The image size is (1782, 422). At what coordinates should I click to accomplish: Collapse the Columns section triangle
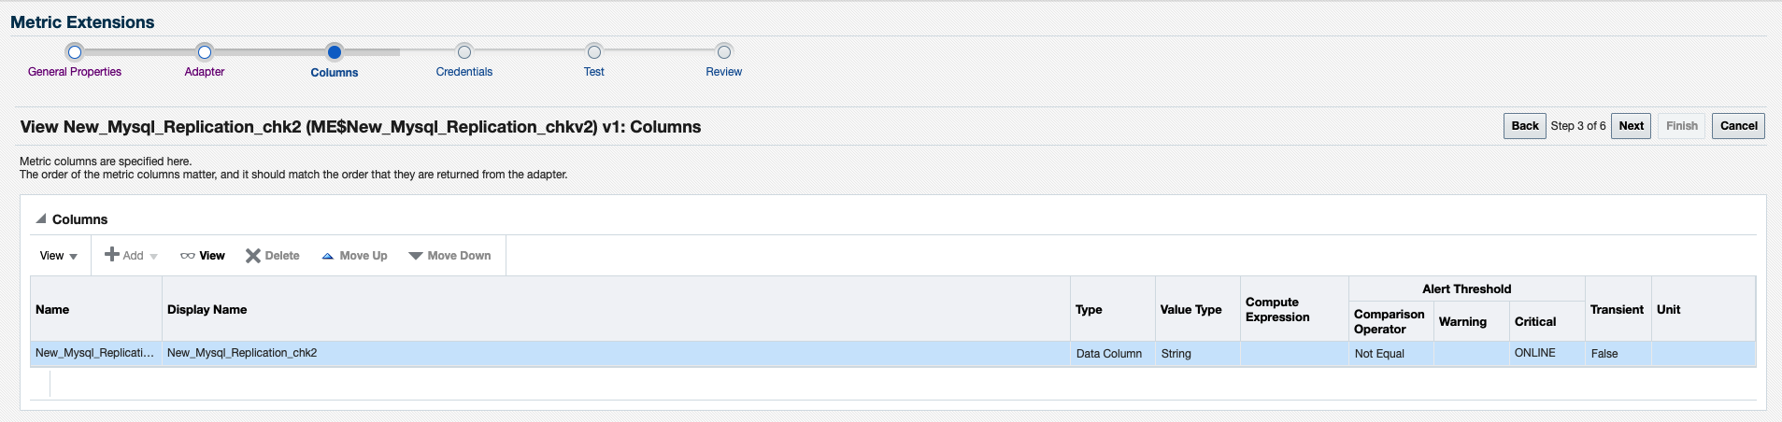pos(41,218)
